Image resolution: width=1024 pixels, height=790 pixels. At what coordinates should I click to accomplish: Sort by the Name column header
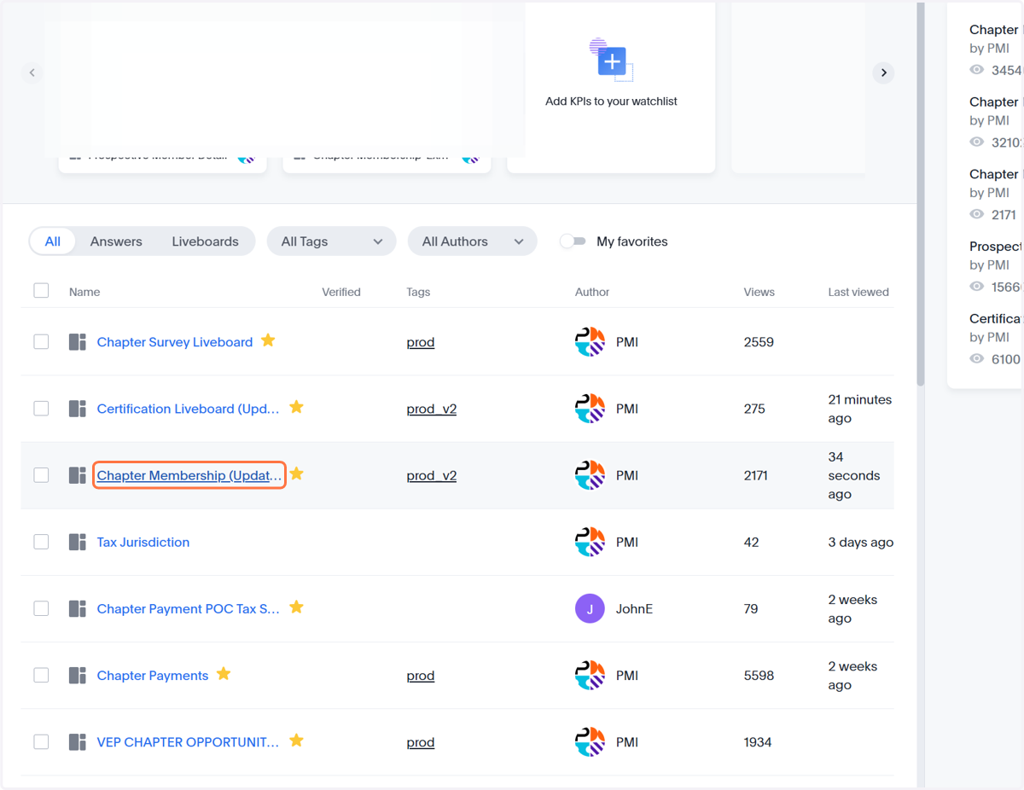[84, 292]
